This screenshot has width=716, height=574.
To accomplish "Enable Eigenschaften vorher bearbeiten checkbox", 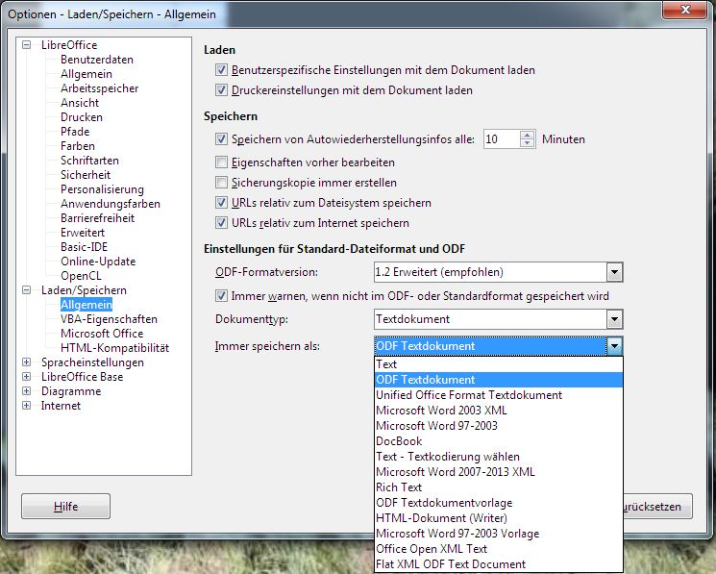I will tap(222, 162).
